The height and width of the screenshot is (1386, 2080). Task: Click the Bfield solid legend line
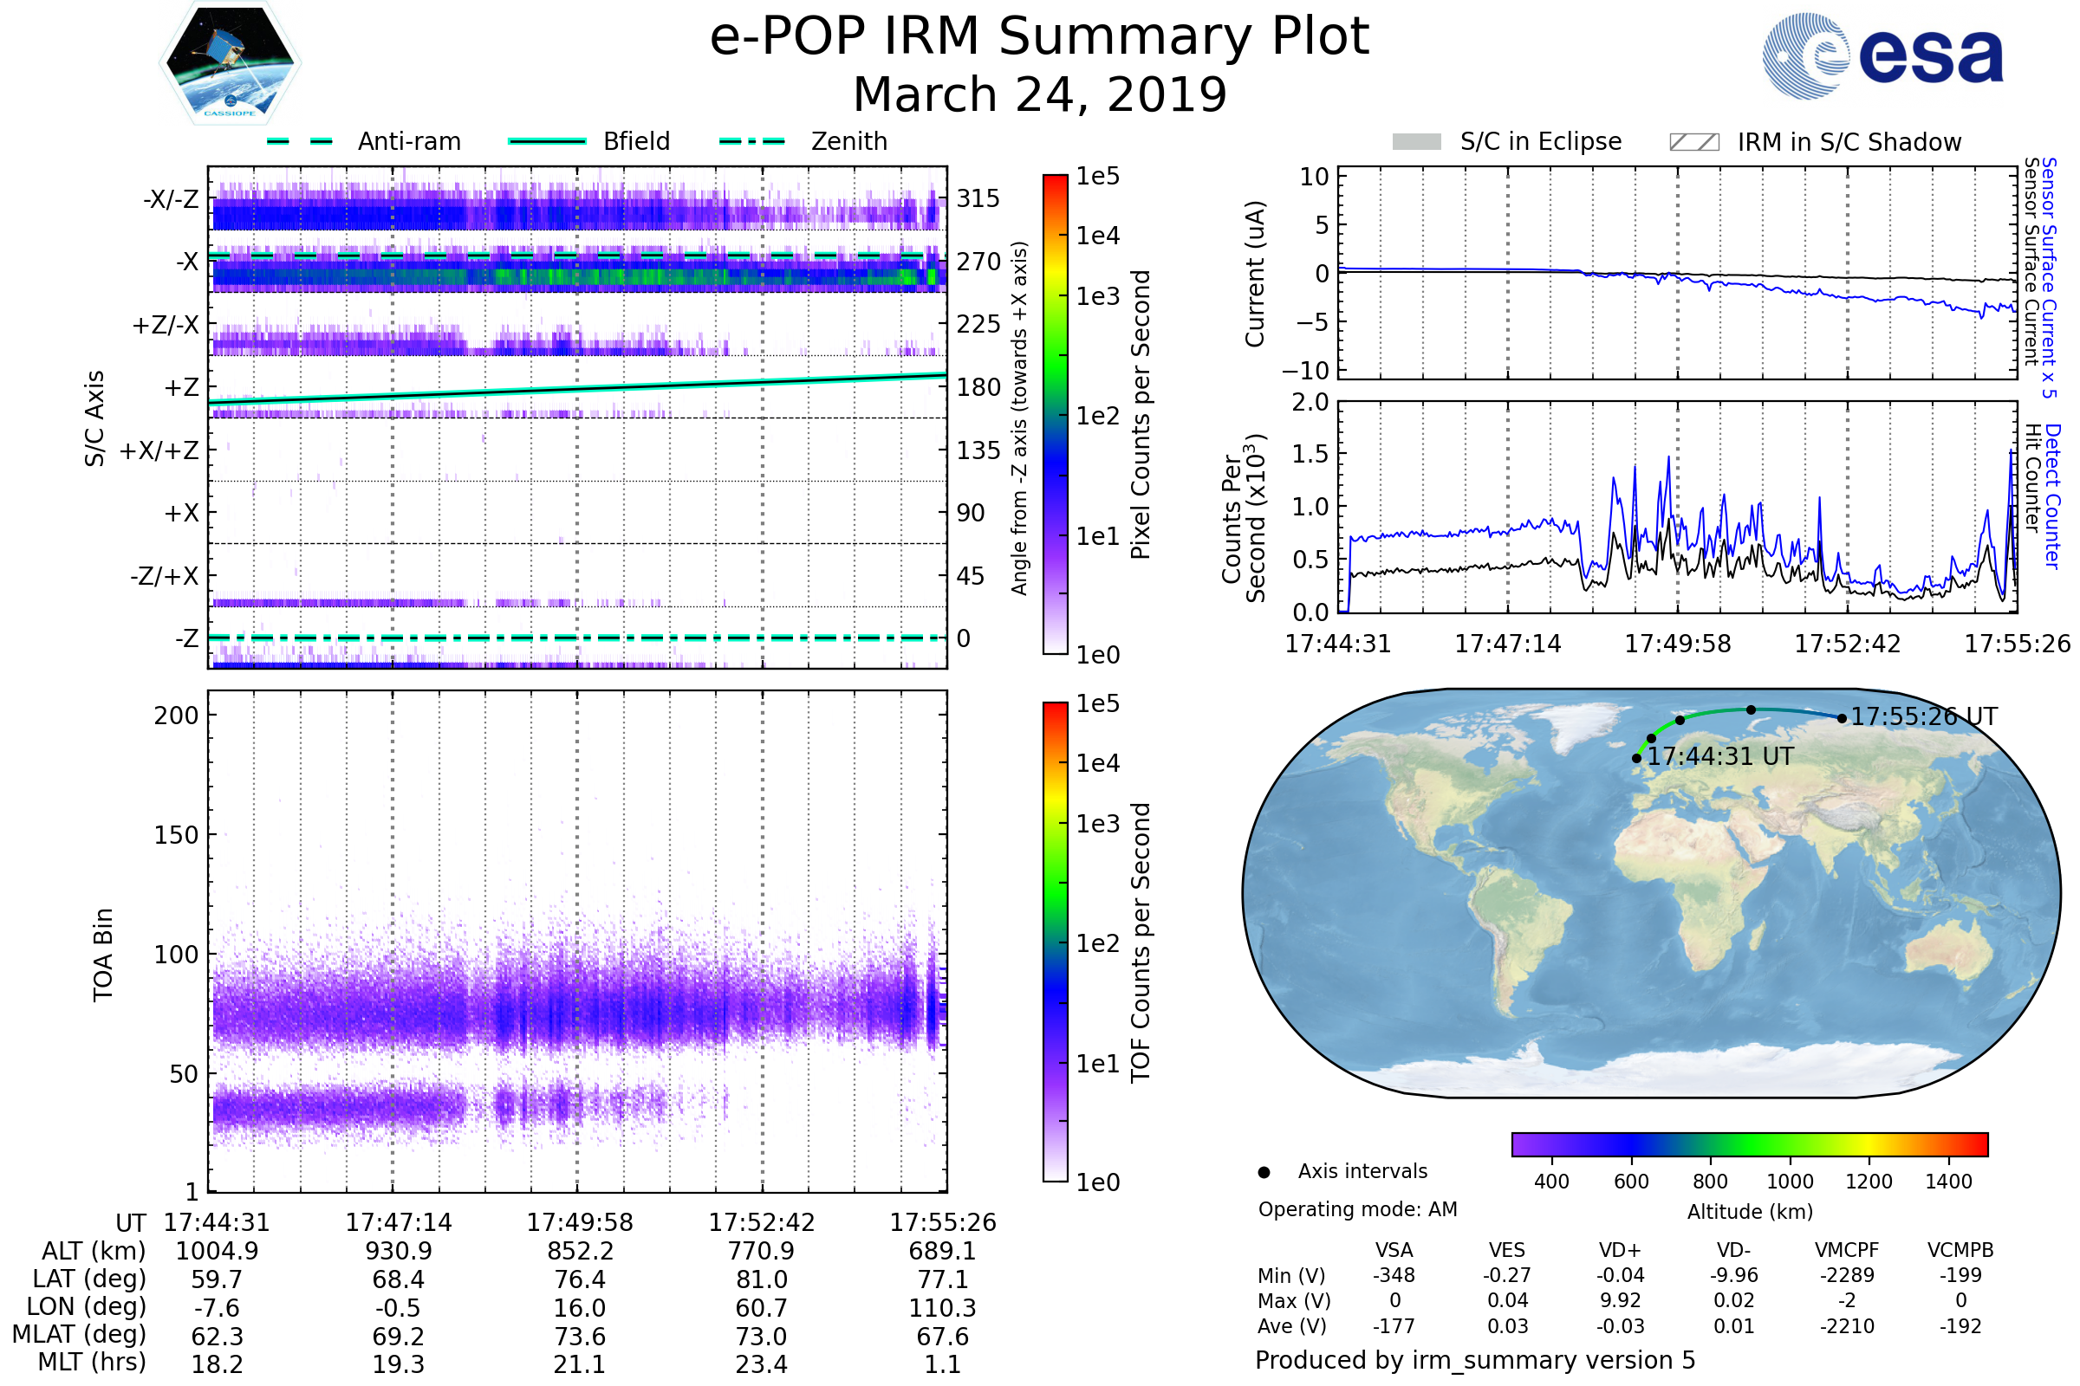pos(547,141)
